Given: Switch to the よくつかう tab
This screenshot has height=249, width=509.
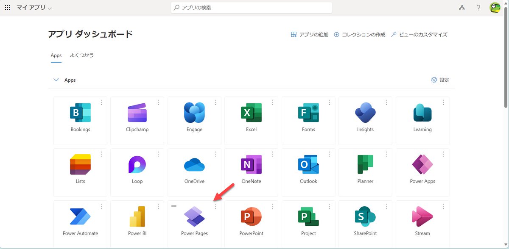Looking at the screenshot, I should pos(82,55).
